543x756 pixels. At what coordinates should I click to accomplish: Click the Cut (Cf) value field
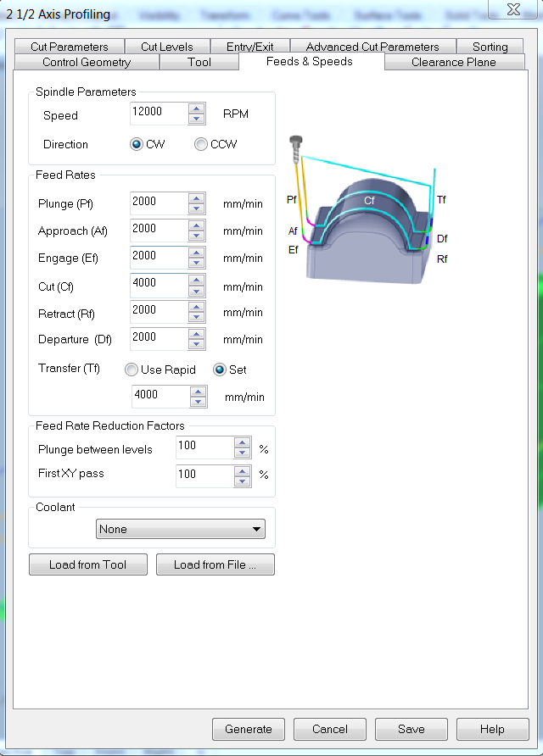point(160,285)
